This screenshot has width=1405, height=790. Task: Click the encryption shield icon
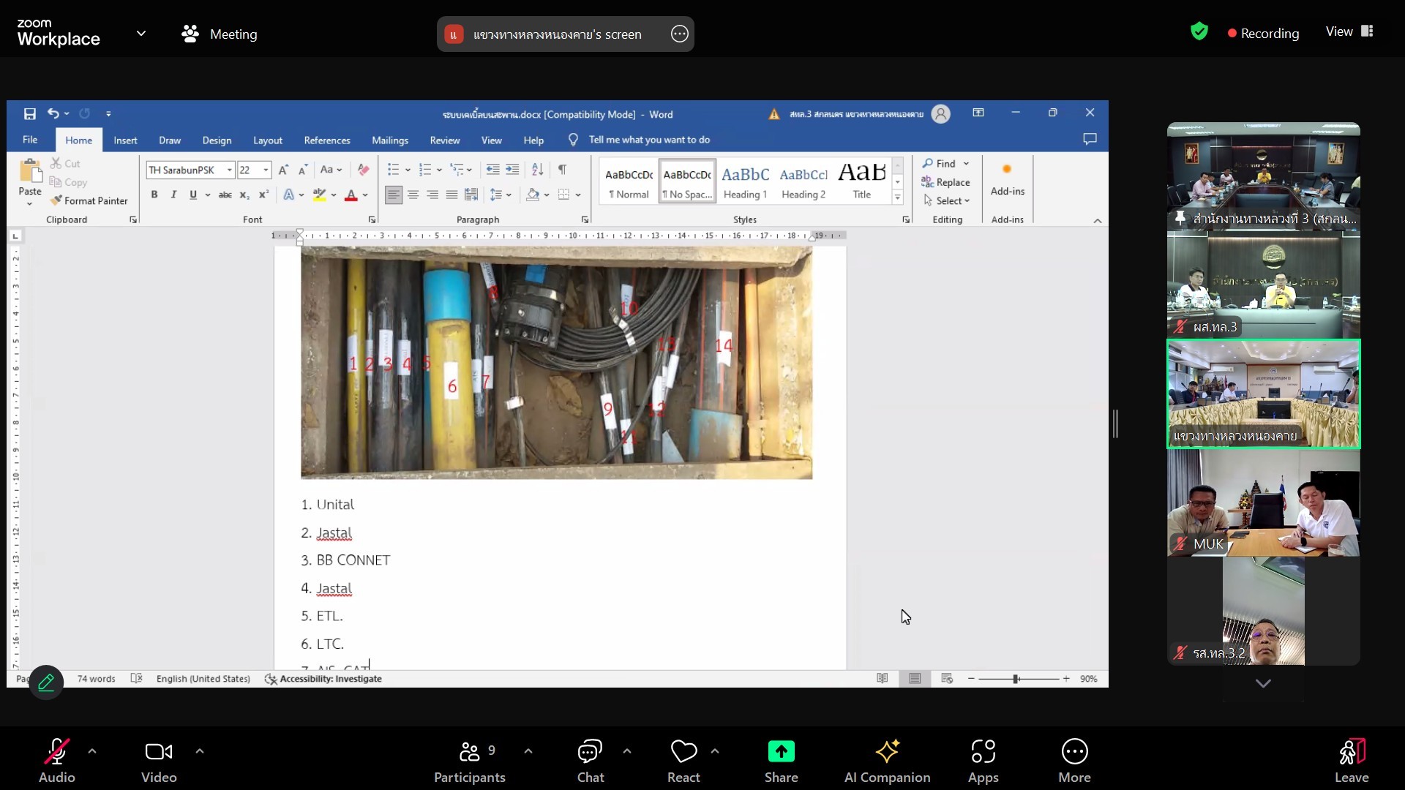(1199, 31)
